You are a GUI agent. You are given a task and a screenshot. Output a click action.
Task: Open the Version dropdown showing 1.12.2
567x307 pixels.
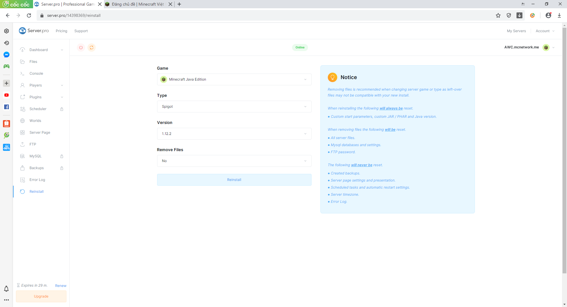[234, 134]
